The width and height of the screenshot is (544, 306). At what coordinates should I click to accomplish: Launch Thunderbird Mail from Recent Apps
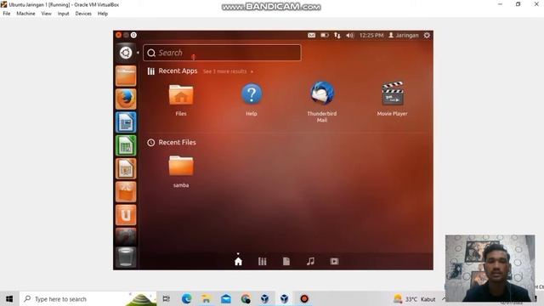(x=322, y=102)
